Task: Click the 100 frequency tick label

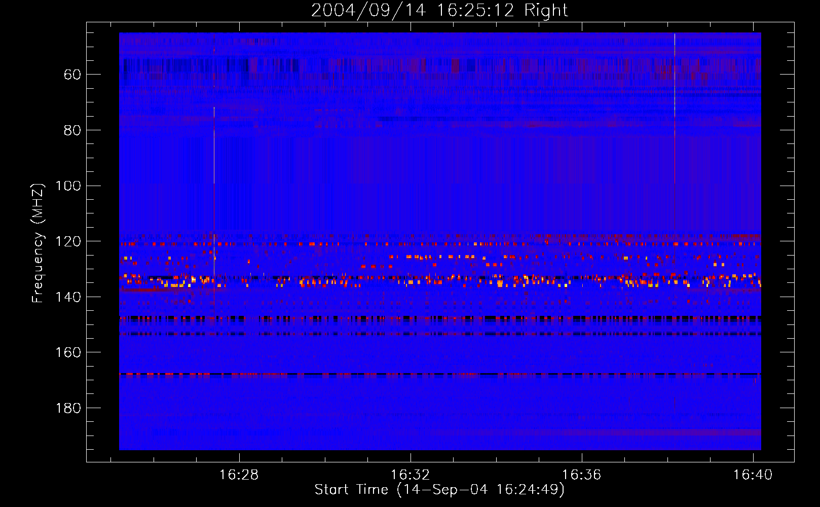Action: point(68,186)
